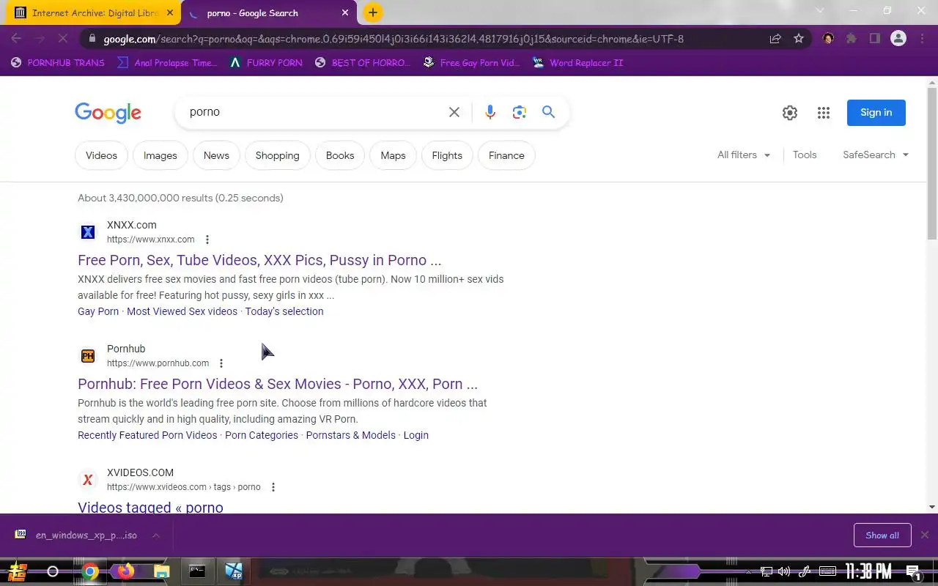
Task: Filter results by Videos
Action: coord(101,155)
